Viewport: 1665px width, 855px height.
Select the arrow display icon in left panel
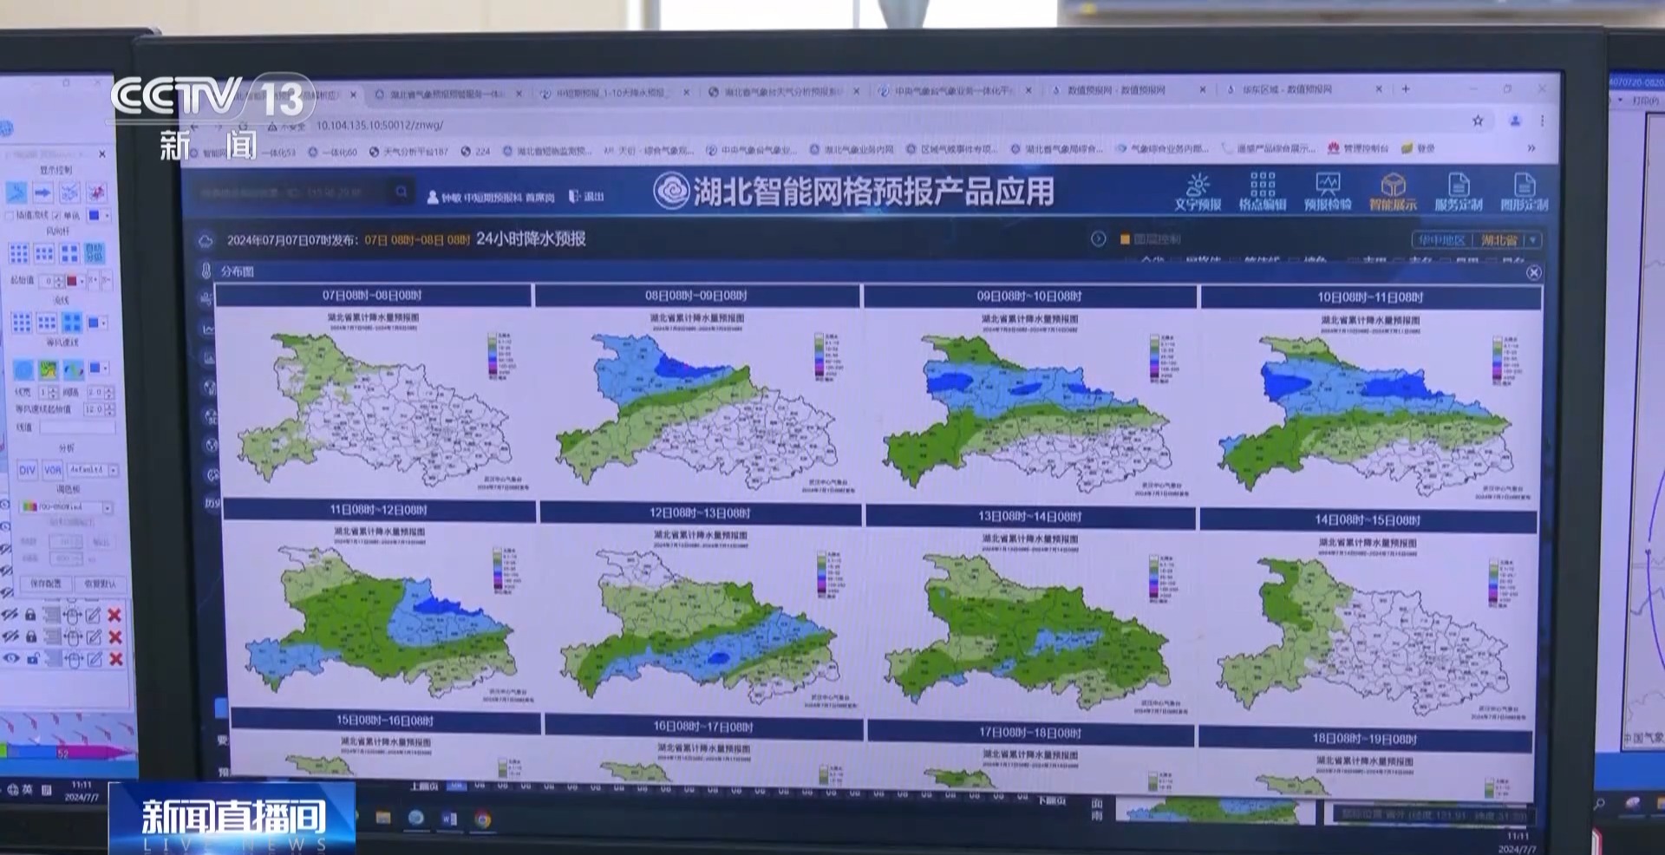tap(42, 192)
